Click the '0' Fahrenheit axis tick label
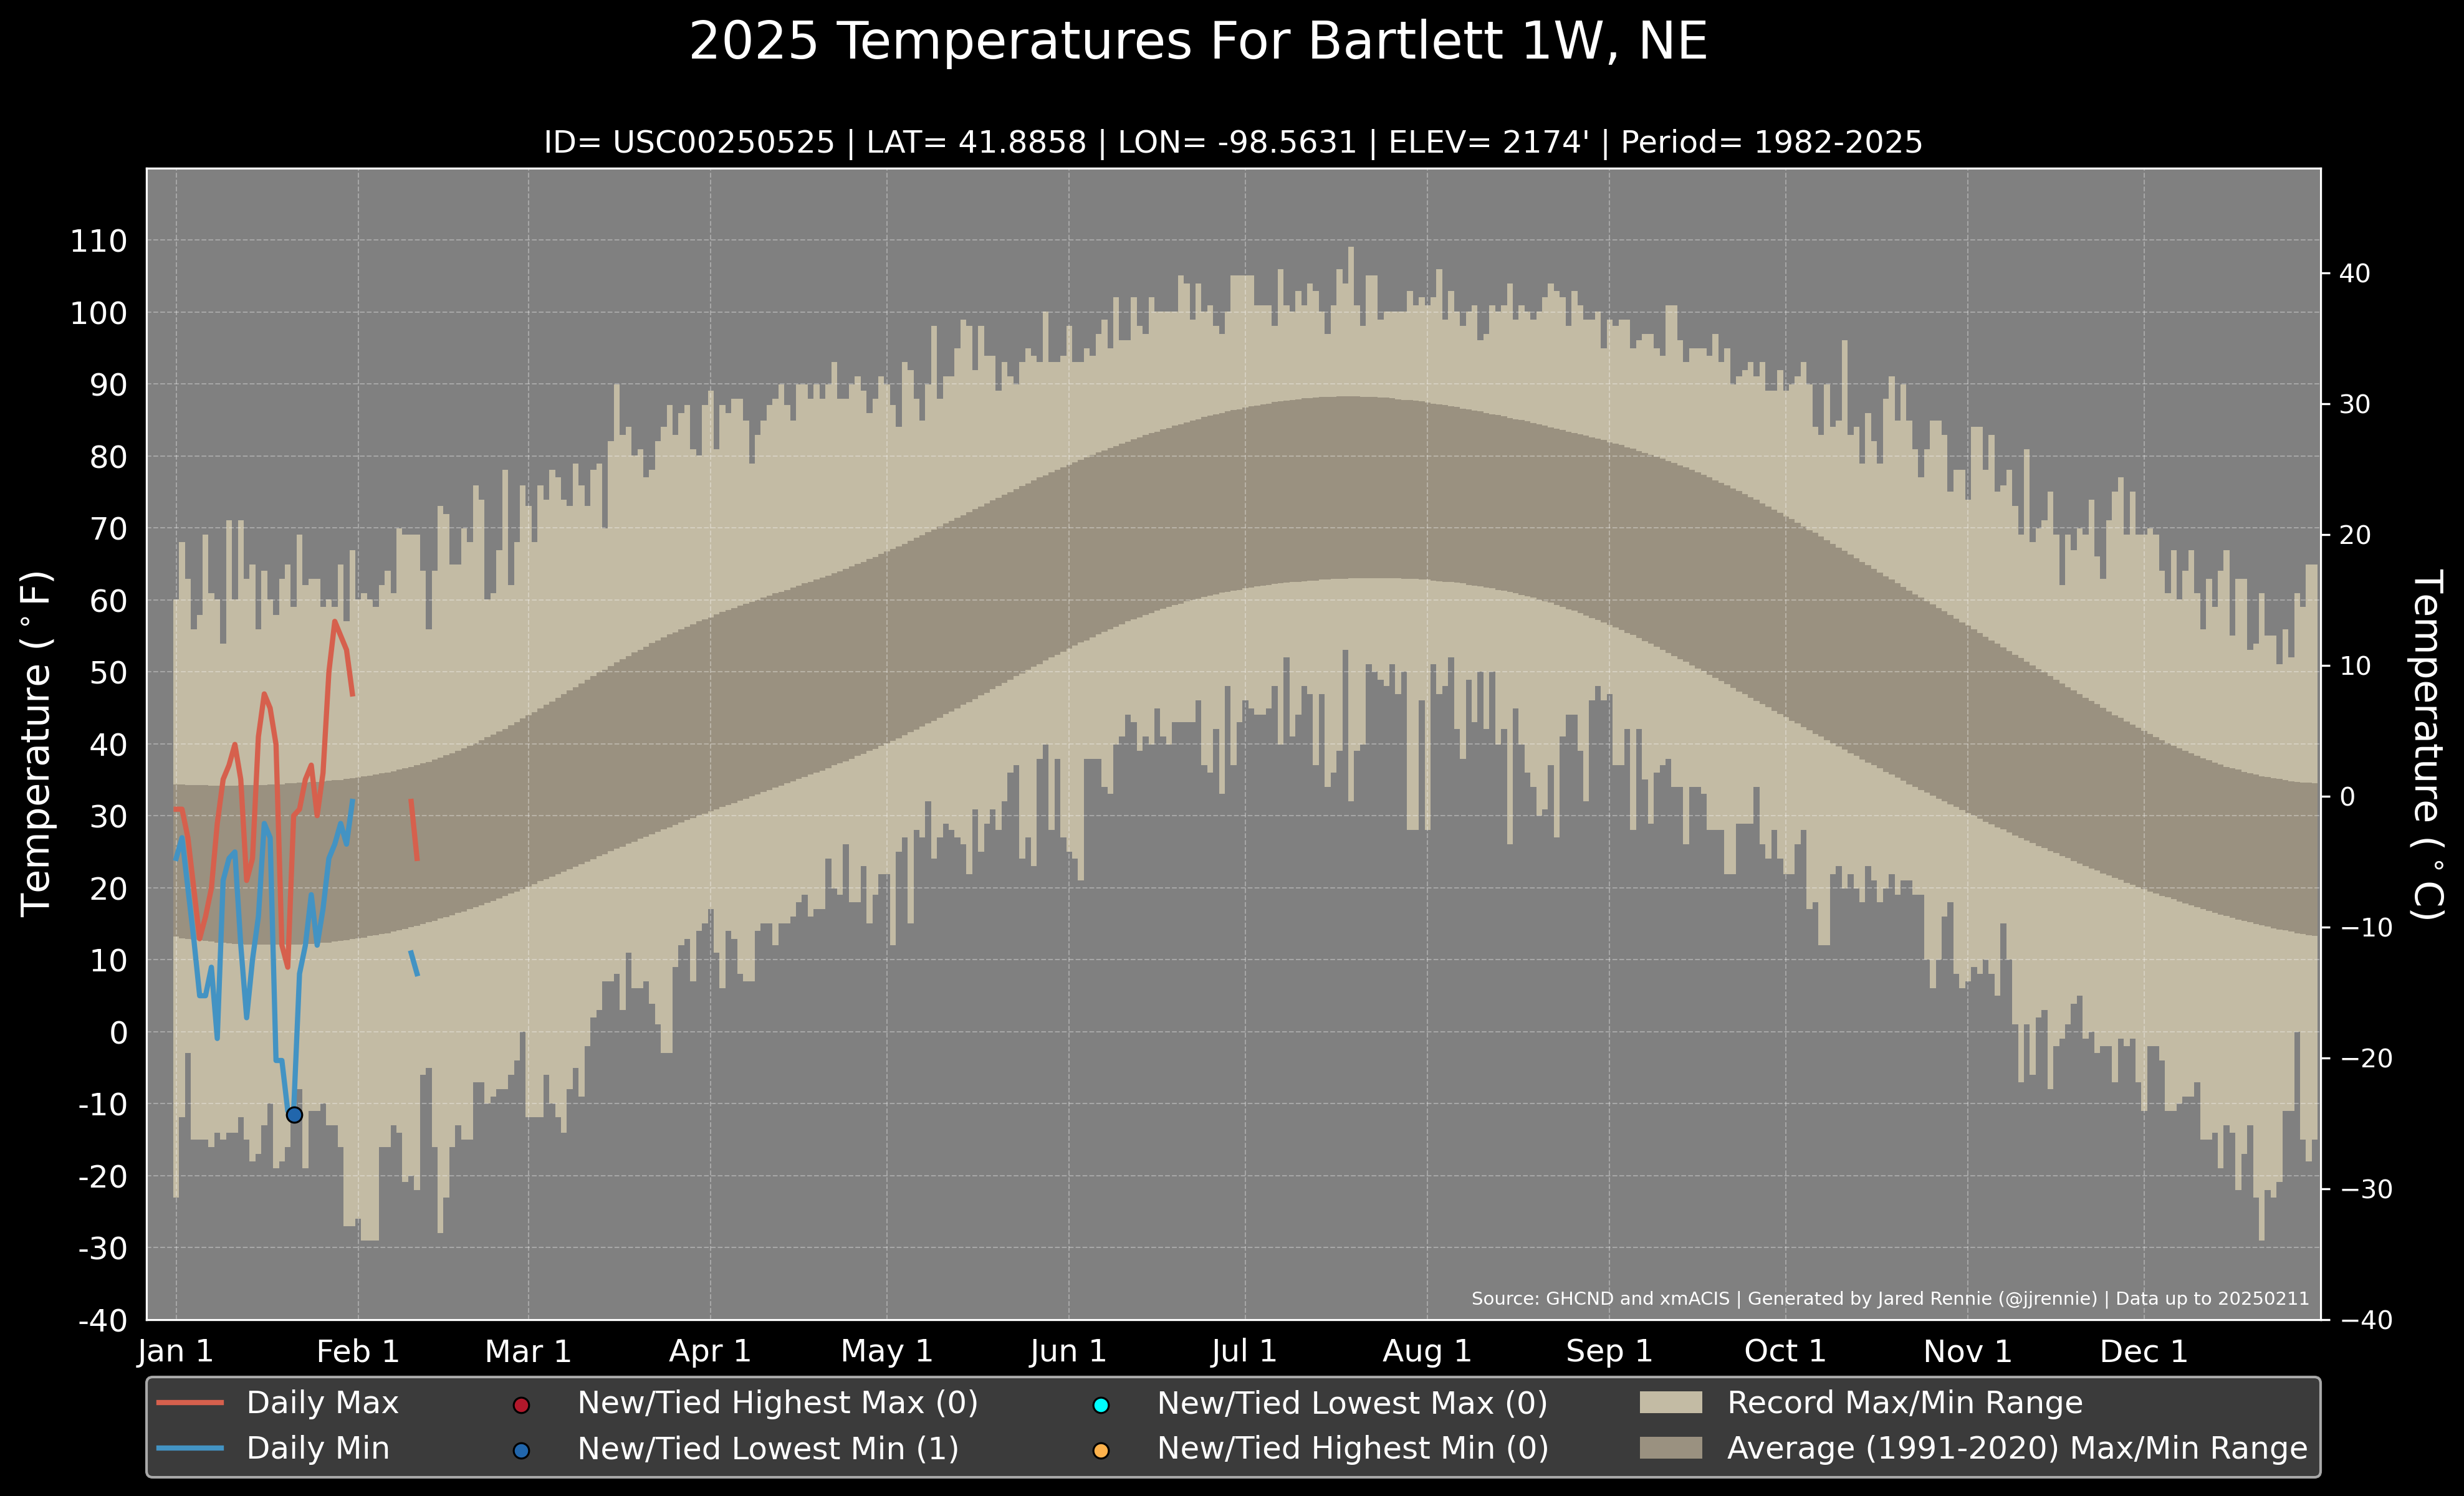This screenshot has width=2464, height=1496. [x=119, y=1032]
